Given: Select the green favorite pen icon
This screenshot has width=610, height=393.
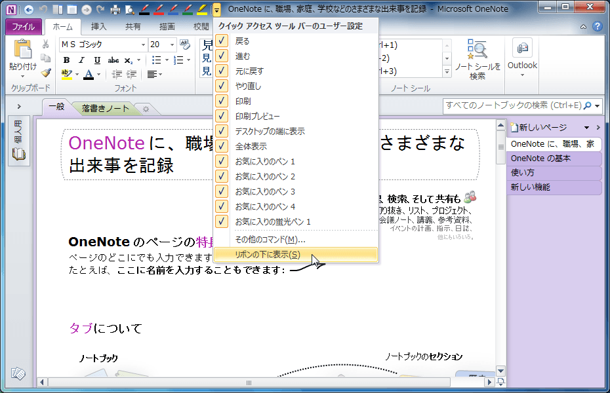Looking at the screenshot, I should pyautogui.click(x=188, y=9).
